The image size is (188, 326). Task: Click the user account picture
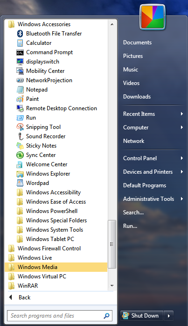153,17
